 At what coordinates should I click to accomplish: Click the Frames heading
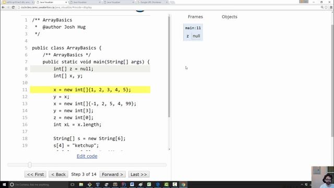(x=195, y=17)
